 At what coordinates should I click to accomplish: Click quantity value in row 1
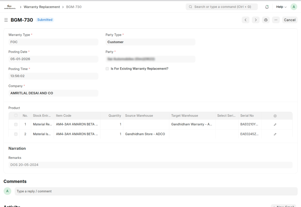[x=111, y=125]
